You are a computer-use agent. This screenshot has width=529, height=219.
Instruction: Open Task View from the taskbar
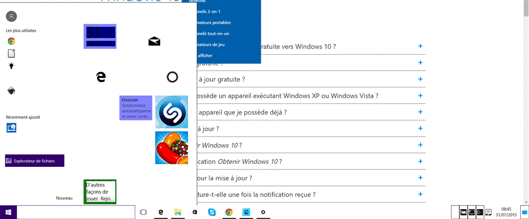tap(144, 212)
